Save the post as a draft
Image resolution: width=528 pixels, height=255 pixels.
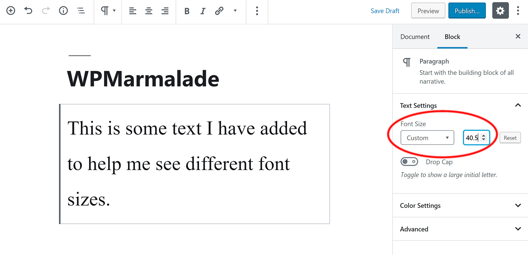click(x=385, y=11)
